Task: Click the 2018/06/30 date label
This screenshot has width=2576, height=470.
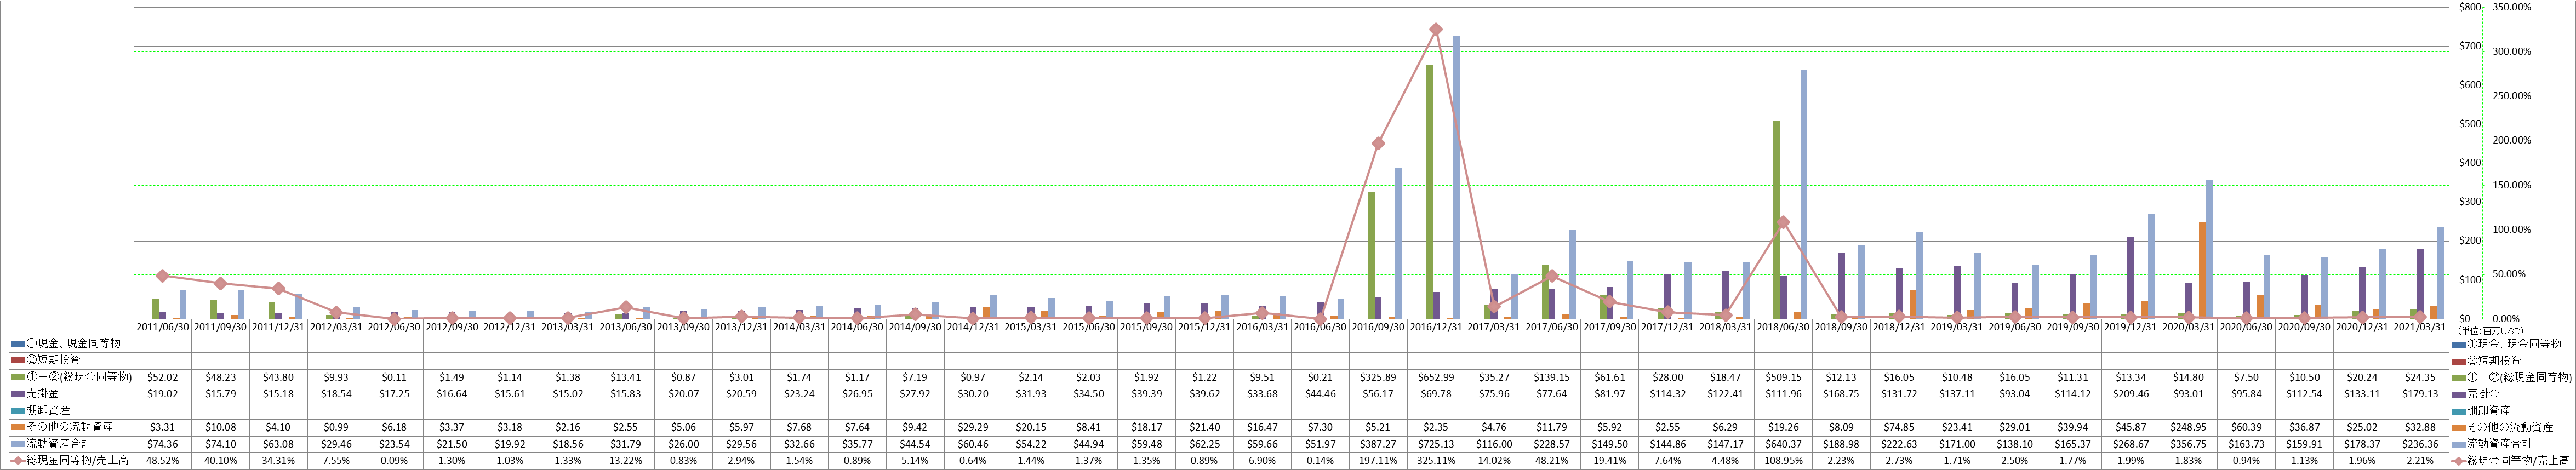Action: (x=1783, y=327)
